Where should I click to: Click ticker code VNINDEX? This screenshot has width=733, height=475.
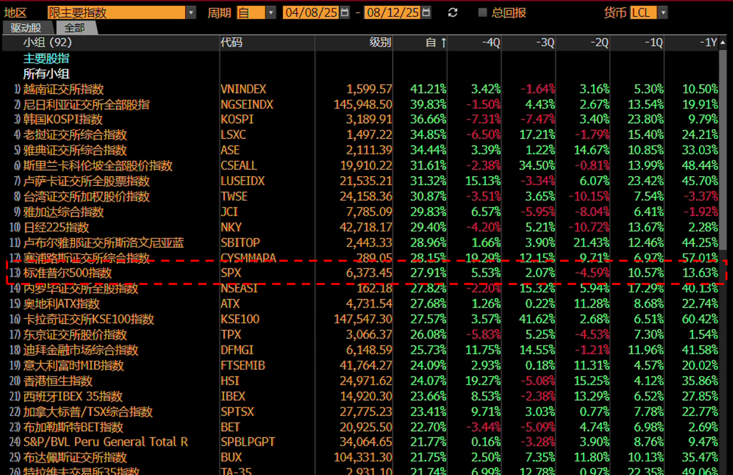click(x=243, y=89)
